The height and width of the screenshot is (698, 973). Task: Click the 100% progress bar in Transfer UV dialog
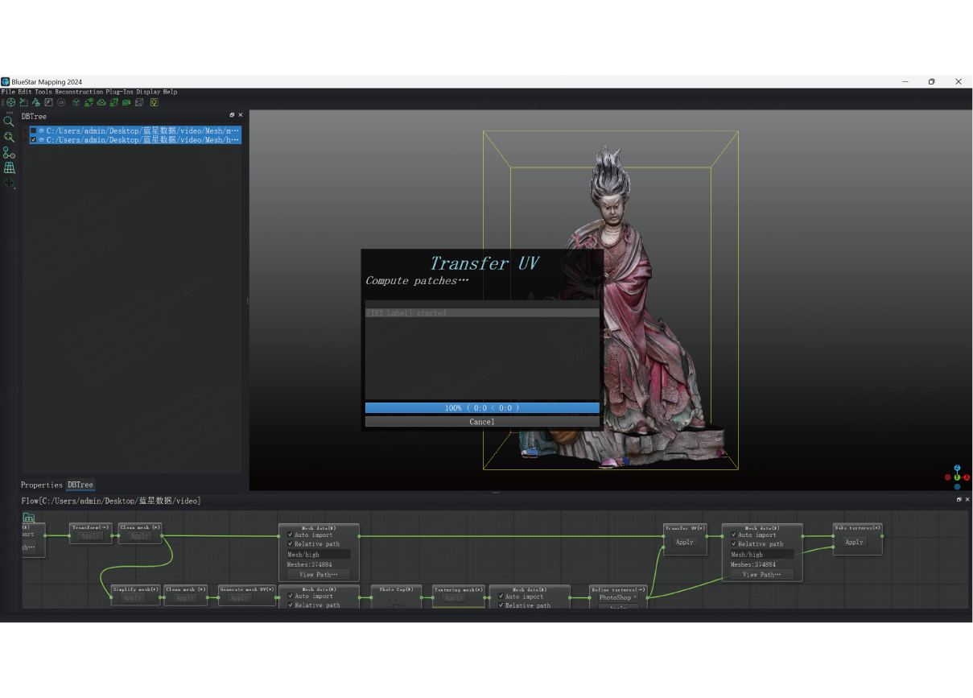(x=481, y=407)
